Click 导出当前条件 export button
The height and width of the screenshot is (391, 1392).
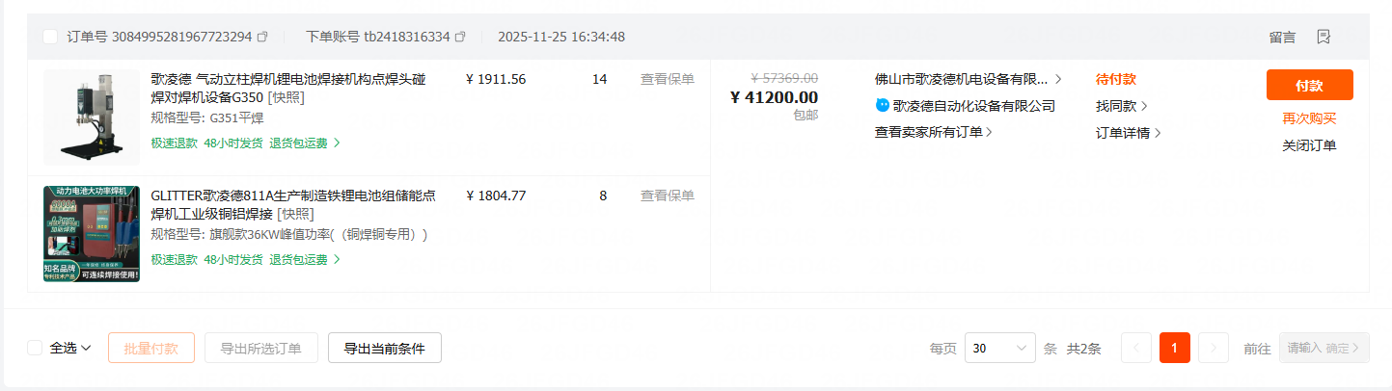(384, 348)
